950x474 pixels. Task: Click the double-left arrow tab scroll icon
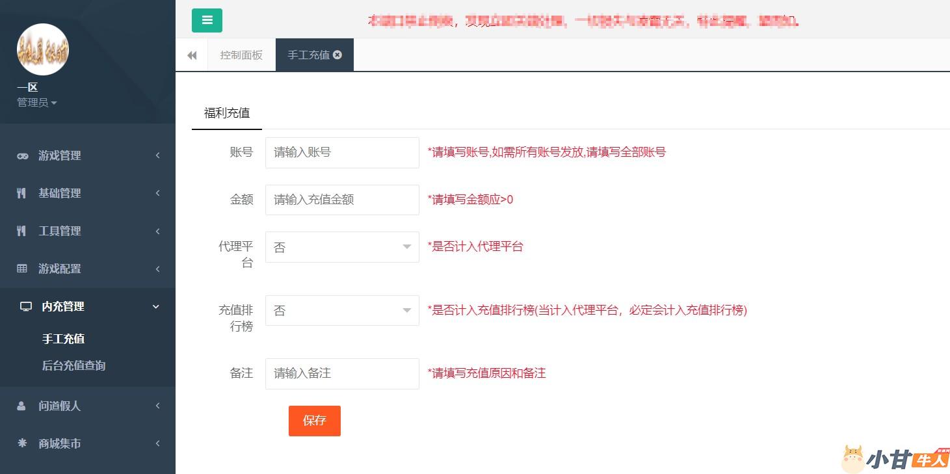click(192, 55)
